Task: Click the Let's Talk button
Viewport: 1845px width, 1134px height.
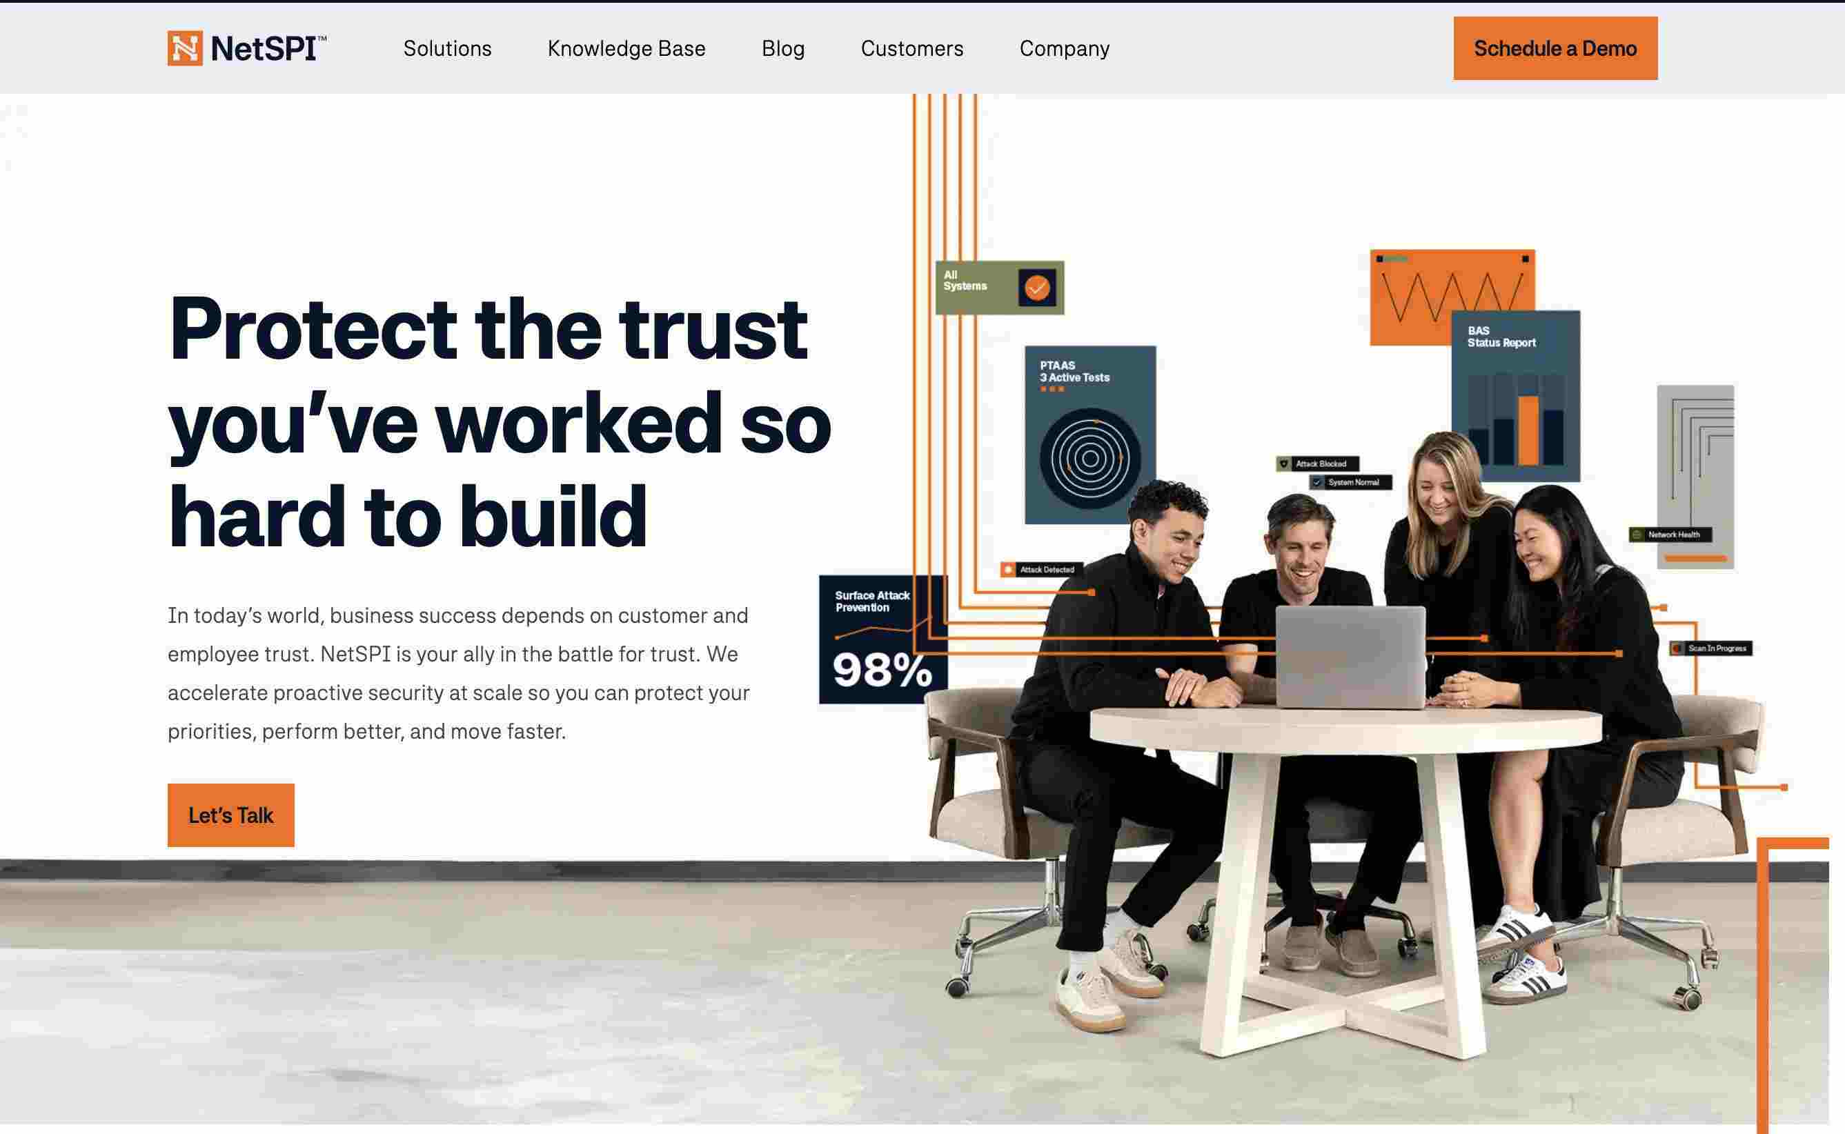Action: 231,815
